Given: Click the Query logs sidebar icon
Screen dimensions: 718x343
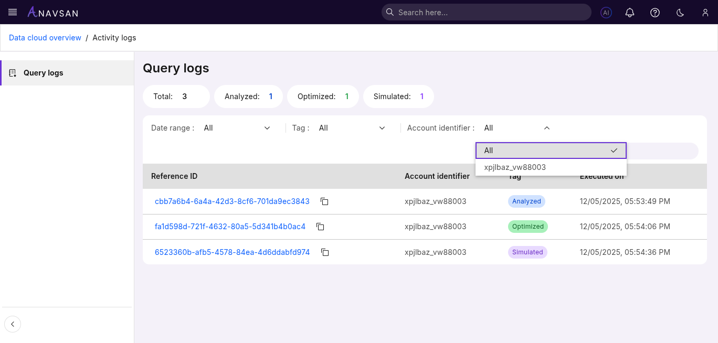Looking at the screenshot, I should pyautogui.click(x=12, y=72).
